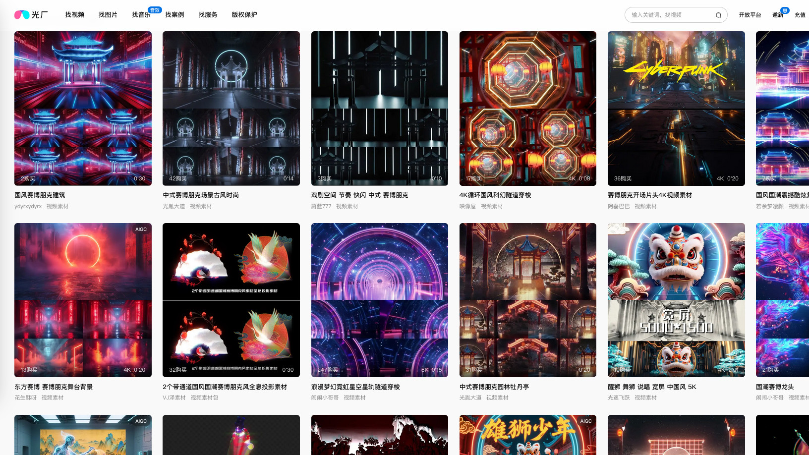The width and height of the screenshot is (809, 455).
Task: Click the 邀新 link
Action: [778, 15]
